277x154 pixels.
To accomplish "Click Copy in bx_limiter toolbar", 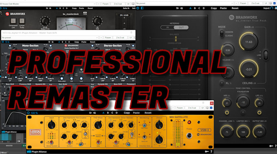I will [x=214, y=8].
